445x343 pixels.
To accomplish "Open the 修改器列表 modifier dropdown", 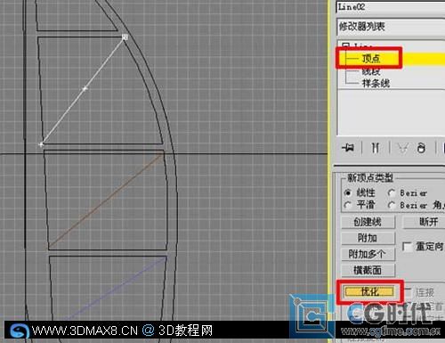I will pos(391,27).
